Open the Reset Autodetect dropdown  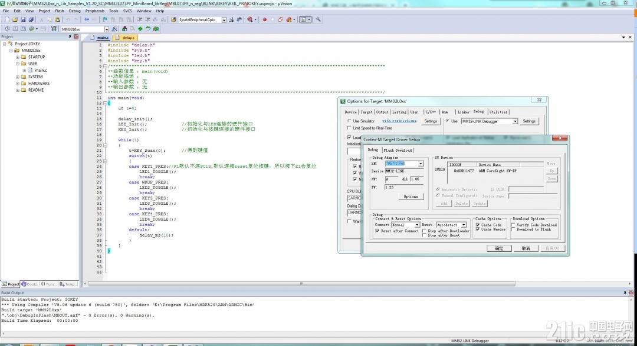463,224
